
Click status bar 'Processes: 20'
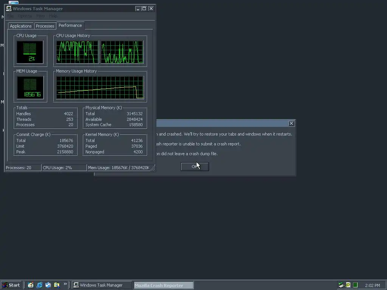pos(23,168)
